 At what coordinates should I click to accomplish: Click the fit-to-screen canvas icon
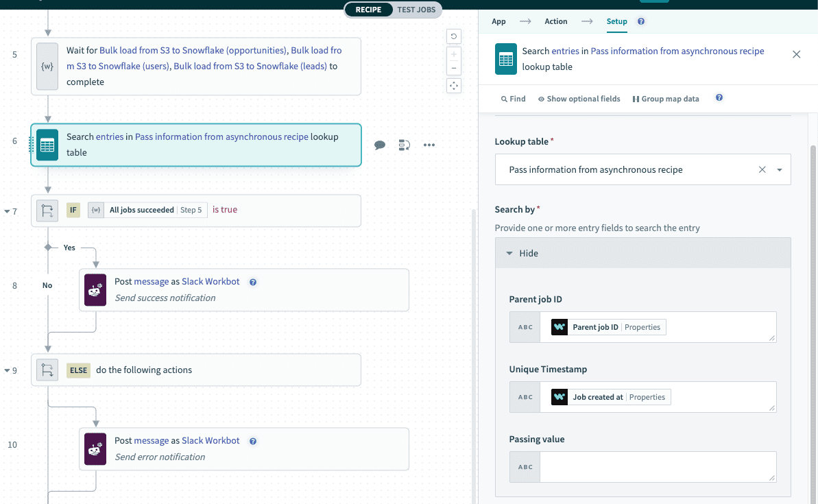(453, 86)
